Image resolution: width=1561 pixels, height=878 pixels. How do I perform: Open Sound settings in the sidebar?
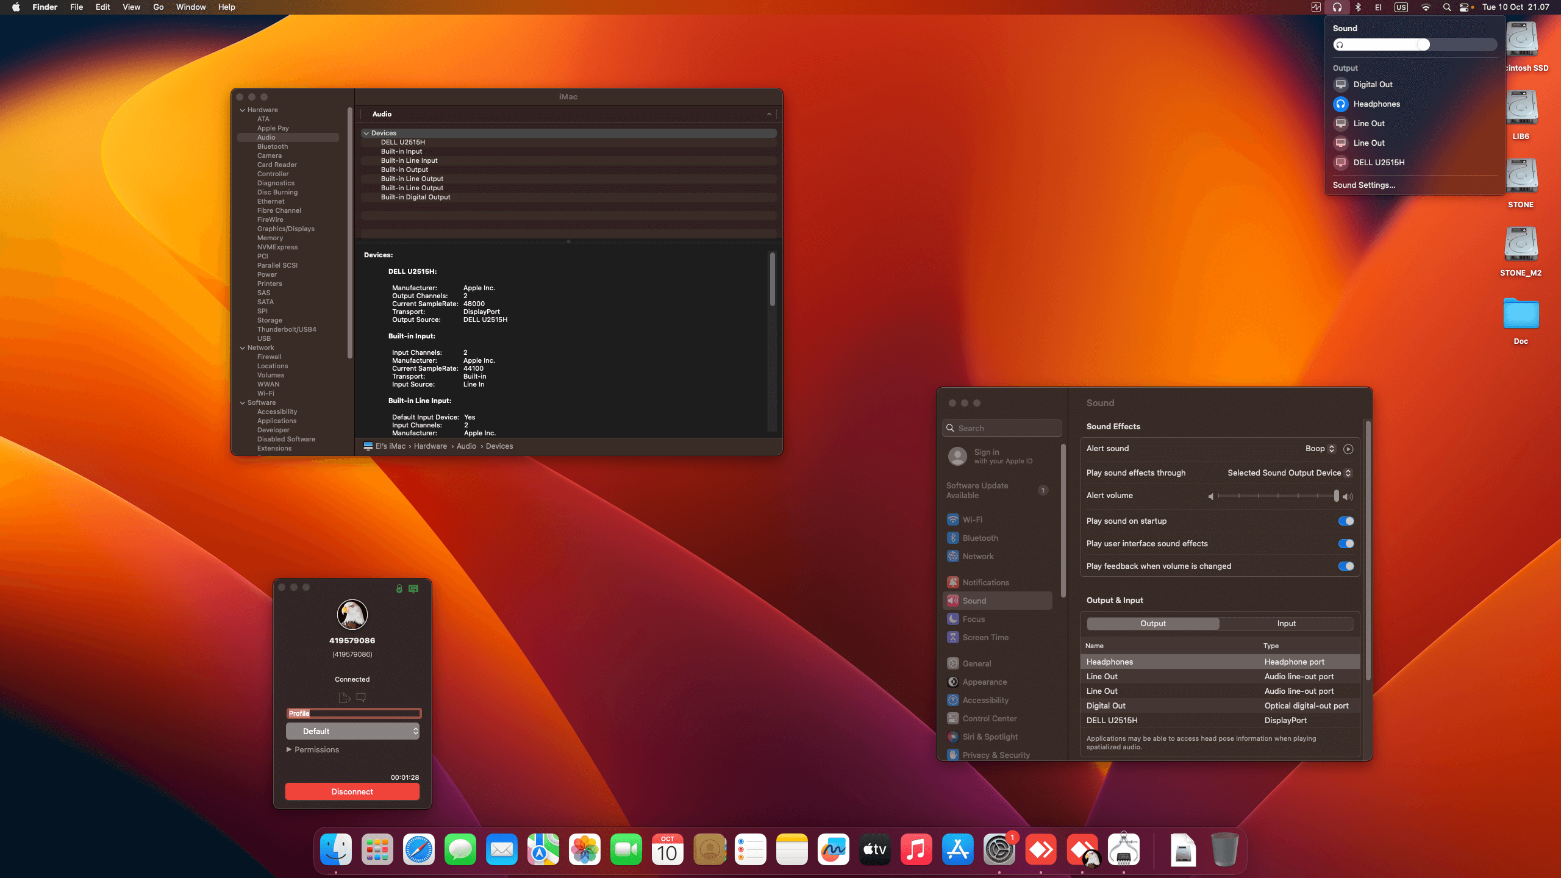coord(976,601)
